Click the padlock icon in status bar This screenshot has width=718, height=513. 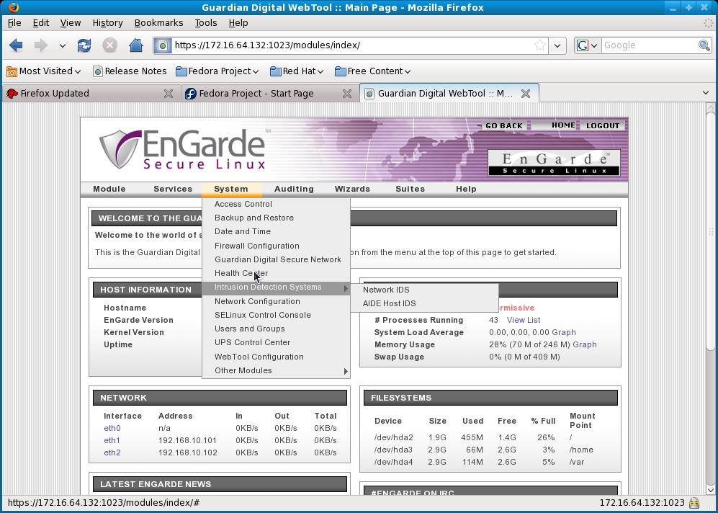click(694, 502)
